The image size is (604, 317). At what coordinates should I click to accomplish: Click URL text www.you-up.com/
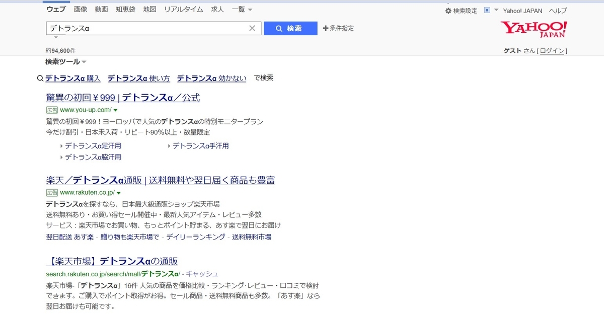pos(86,110)
